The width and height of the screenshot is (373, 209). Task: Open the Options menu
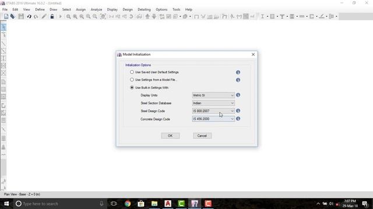click(x=161, y=9)
